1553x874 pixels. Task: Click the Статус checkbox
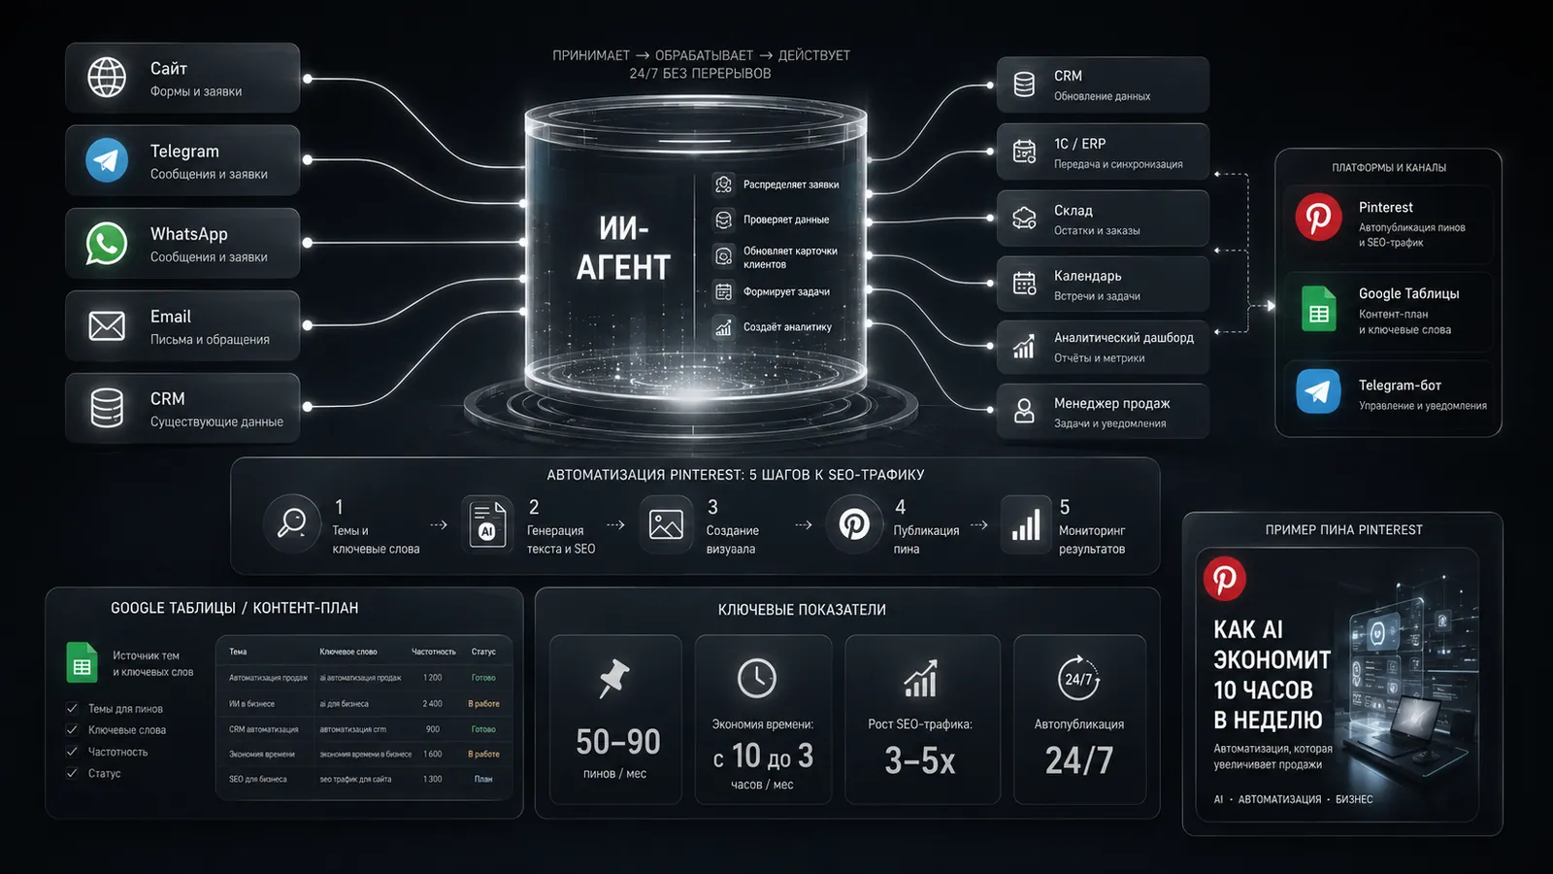tap(72, 773)
